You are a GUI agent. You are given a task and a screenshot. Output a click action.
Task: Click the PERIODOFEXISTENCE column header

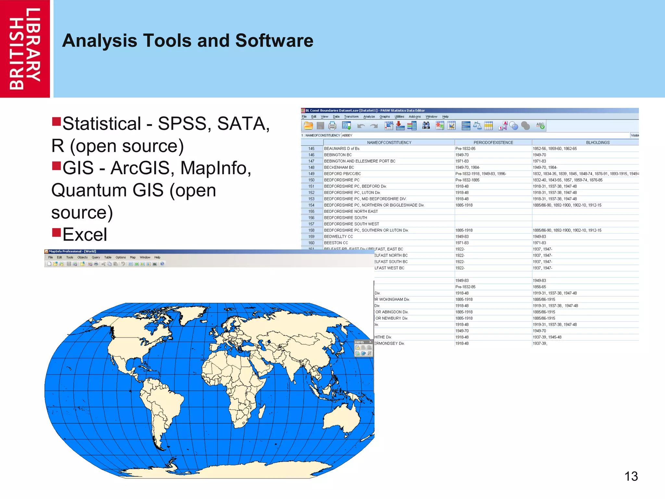coord(493,142)
